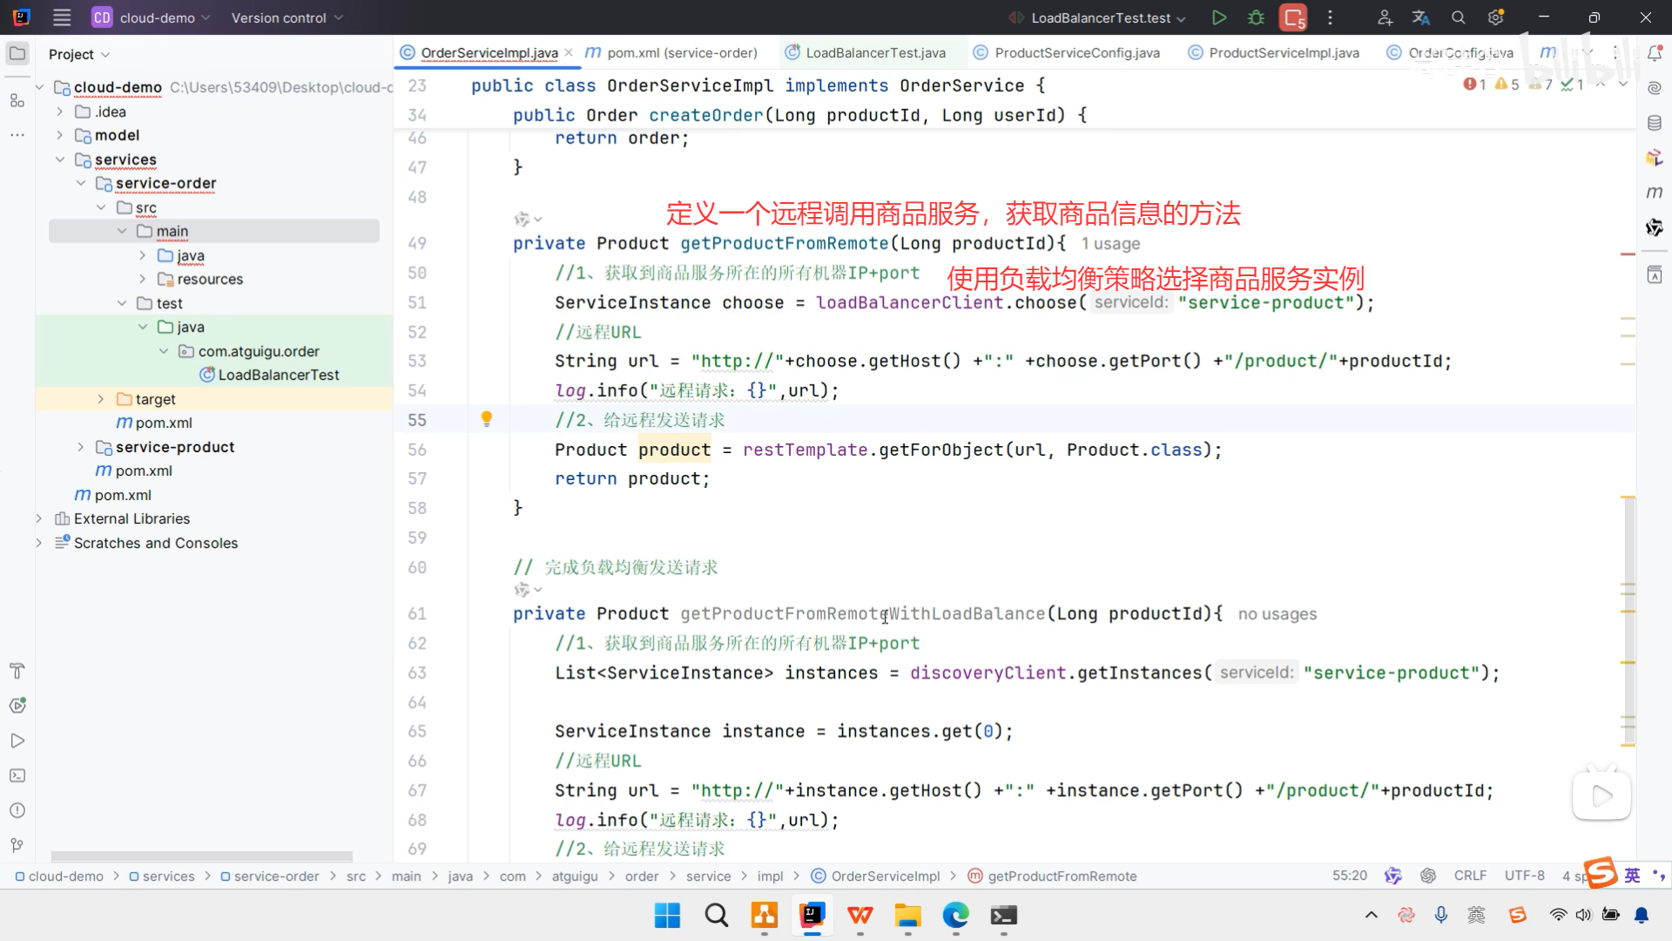This screenshot has height=941, width=1672.
Task: Click the UTF-8 encoding in status bar
Action: pos(1524,876)
